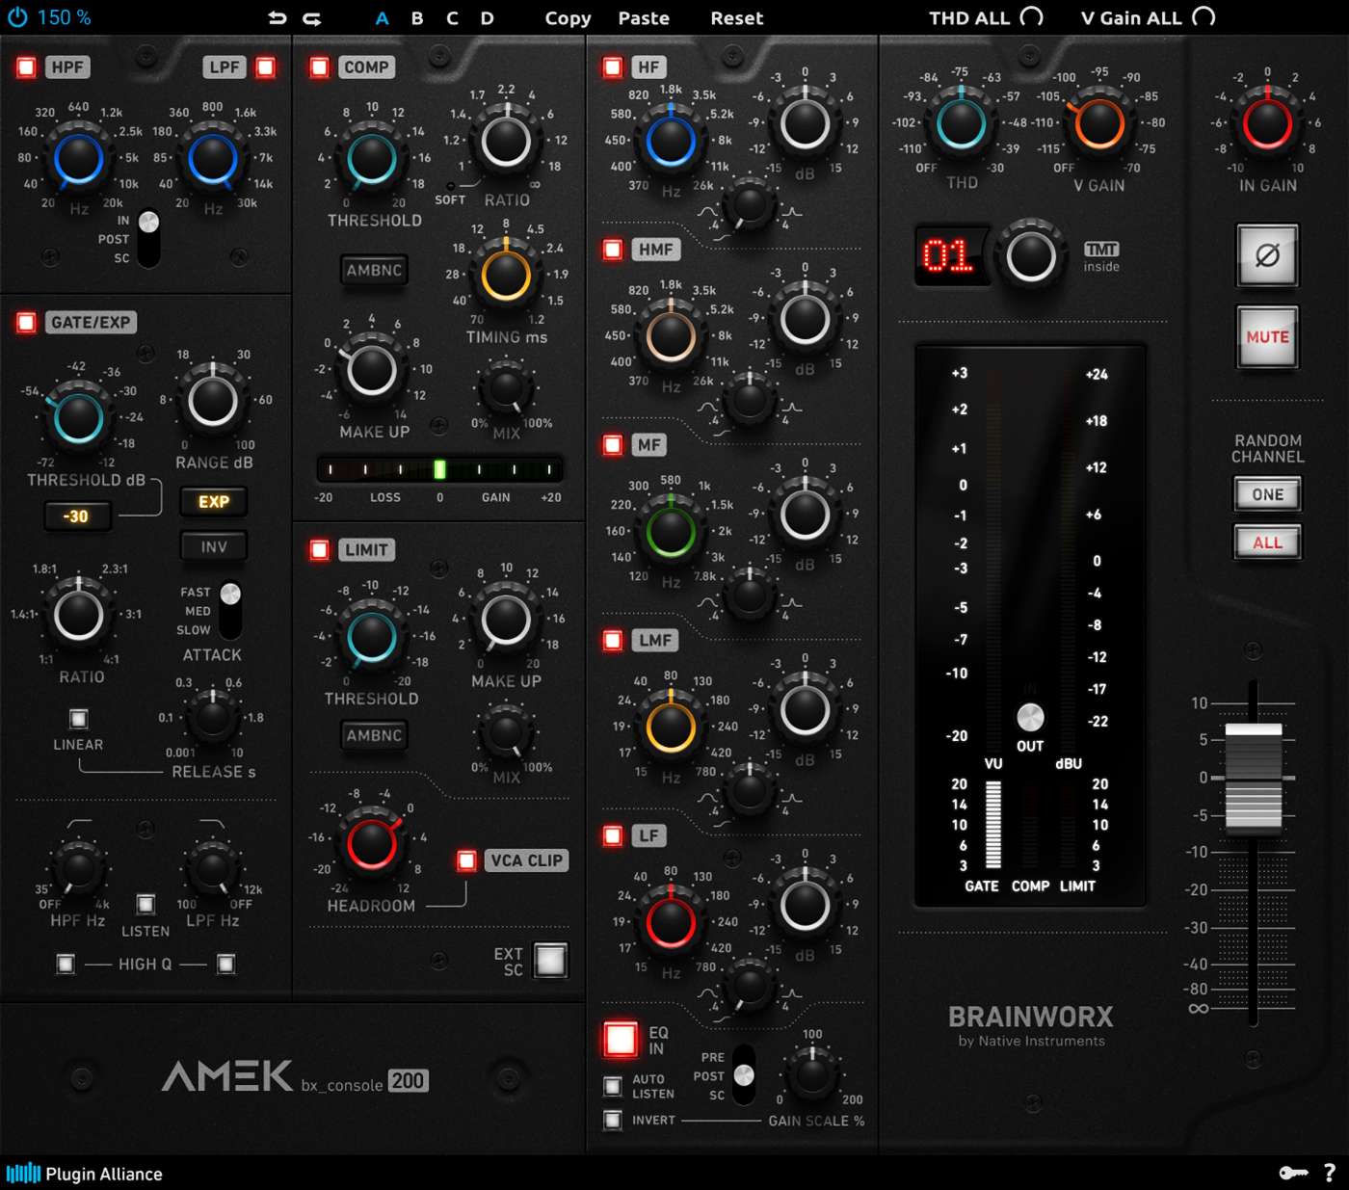Toggle the VCA CLIP switch
The height and width of the screenshot is (1190, 1349).
[467, 860]
